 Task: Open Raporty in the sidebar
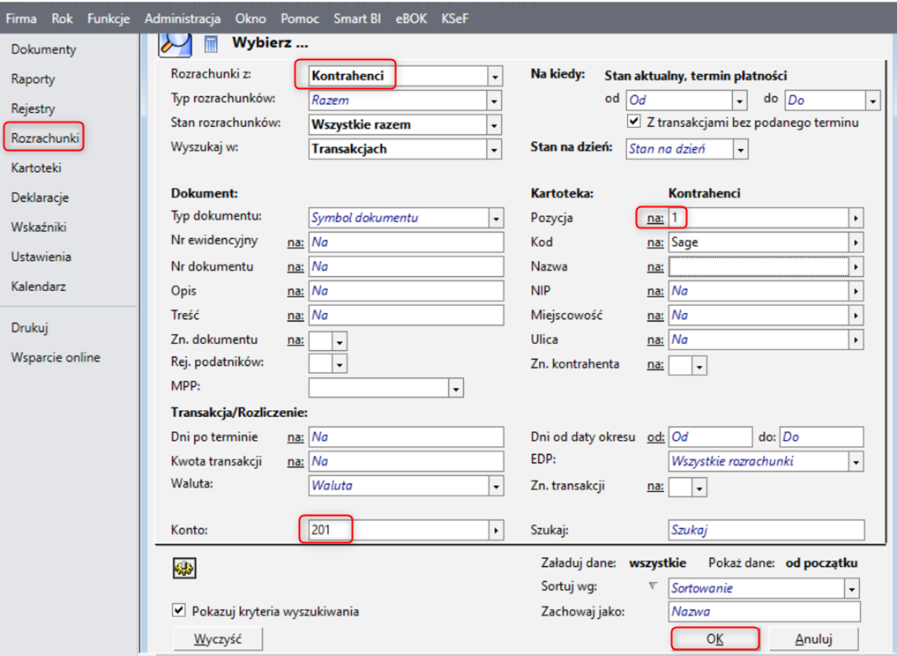(34, 79)
